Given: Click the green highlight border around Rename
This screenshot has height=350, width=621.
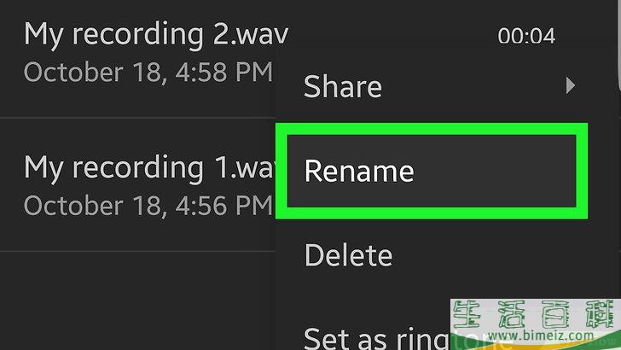Looking at the screenshot, I should pos(432,128).
